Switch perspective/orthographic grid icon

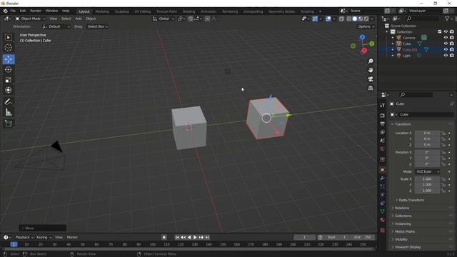pos(371,88)
